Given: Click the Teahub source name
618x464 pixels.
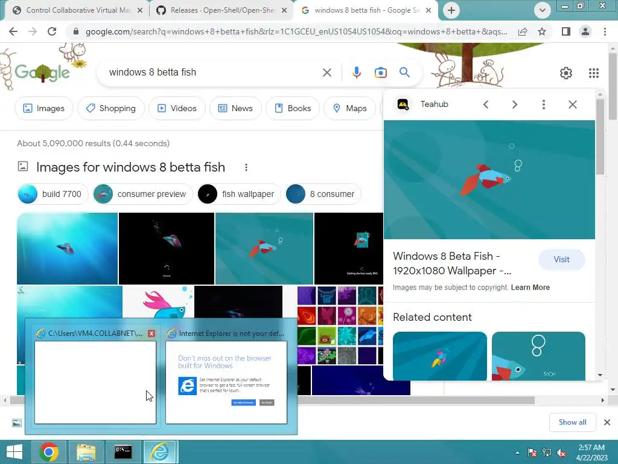Looking at the screenshot, I should click(x=434, y=104).
